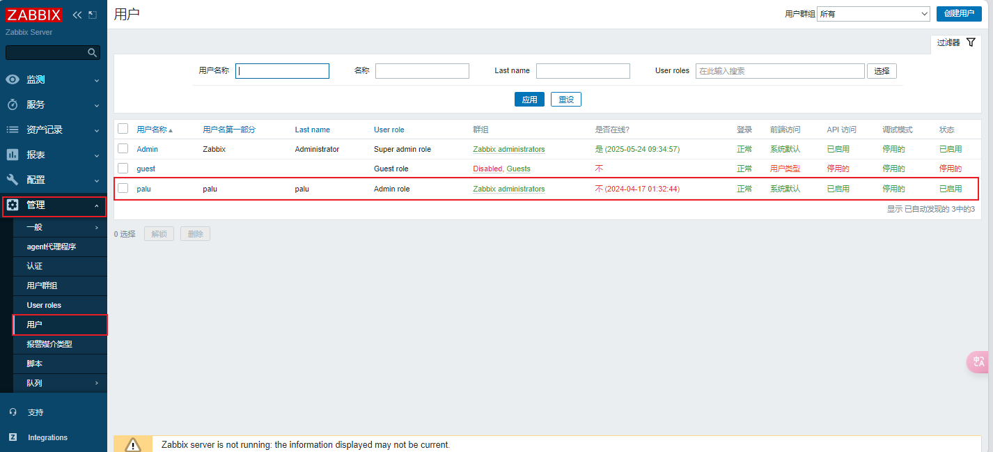
Task: Click the wrench icon for 配置
Action: point(13,180)
